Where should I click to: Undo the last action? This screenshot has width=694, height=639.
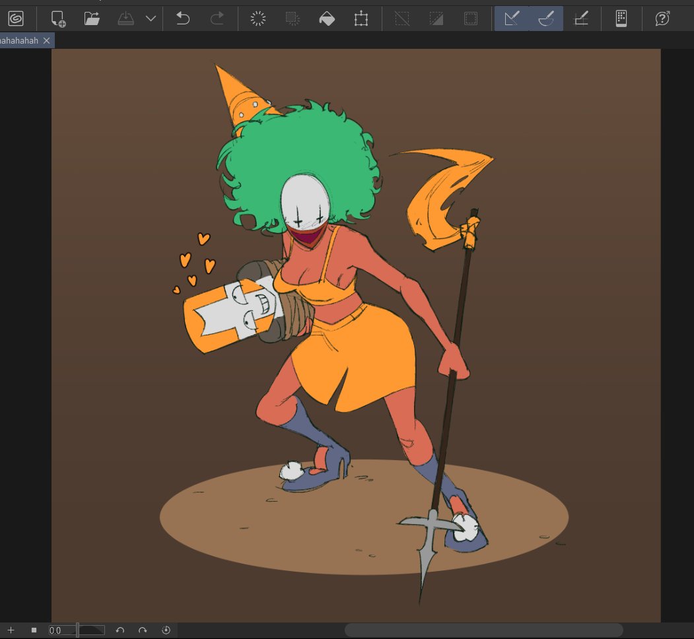point(183,18)
